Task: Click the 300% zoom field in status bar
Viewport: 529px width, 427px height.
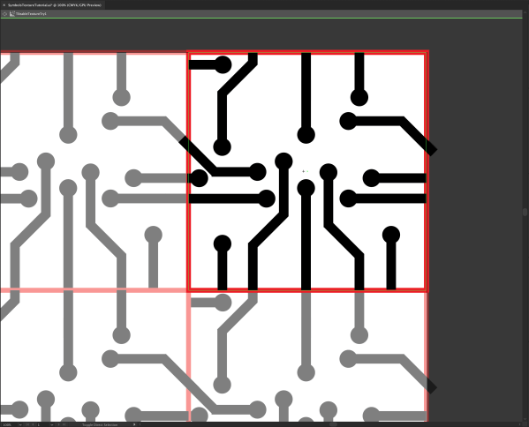Action: 8,424
